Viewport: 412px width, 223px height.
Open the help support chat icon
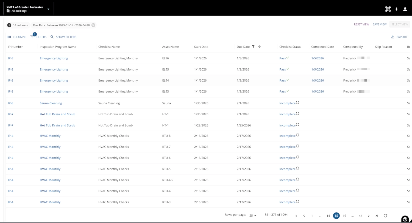(405, 219)
